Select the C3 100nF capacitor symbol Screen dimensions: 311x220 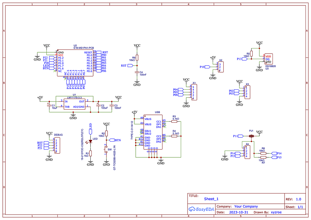(x=112, y=106)
